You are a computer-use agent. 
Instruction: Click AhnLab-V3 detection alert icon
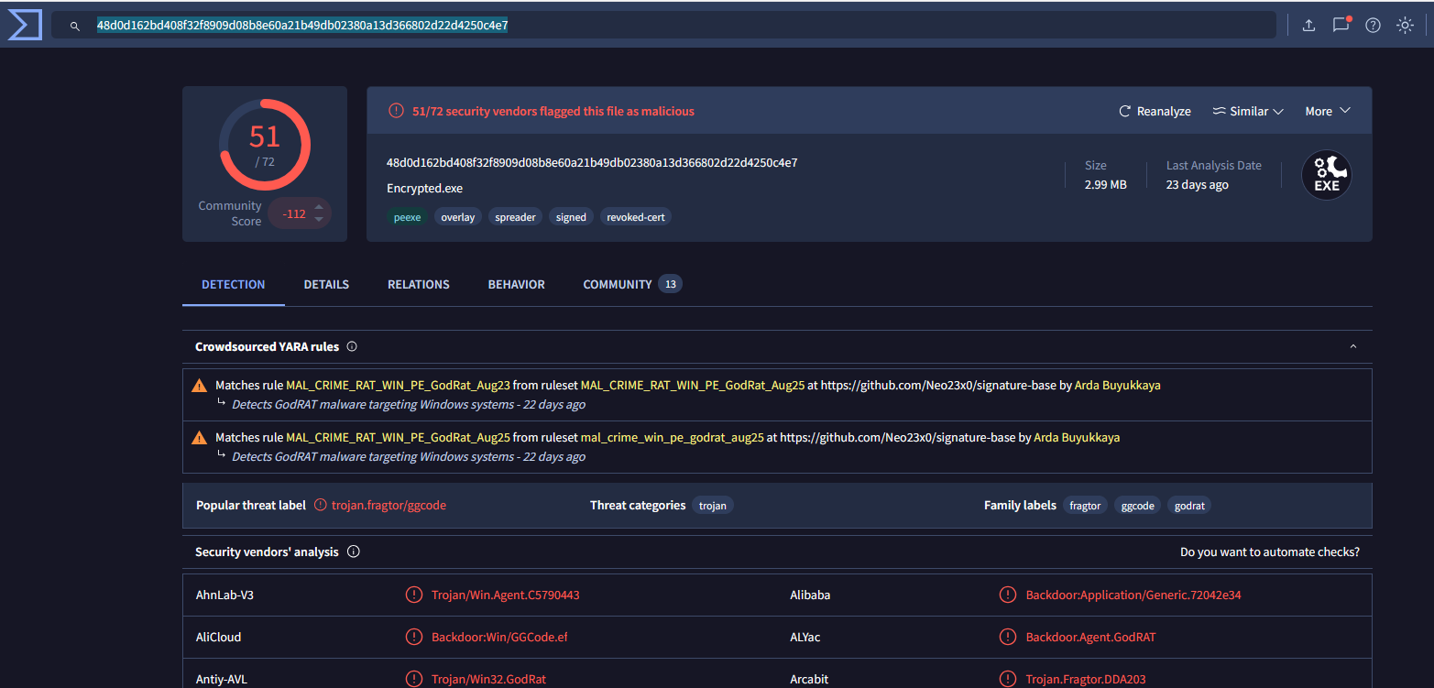point(413,595)
